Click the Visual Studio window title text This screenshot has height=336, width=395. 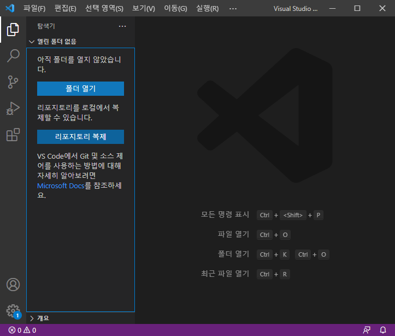coord(296,9)
